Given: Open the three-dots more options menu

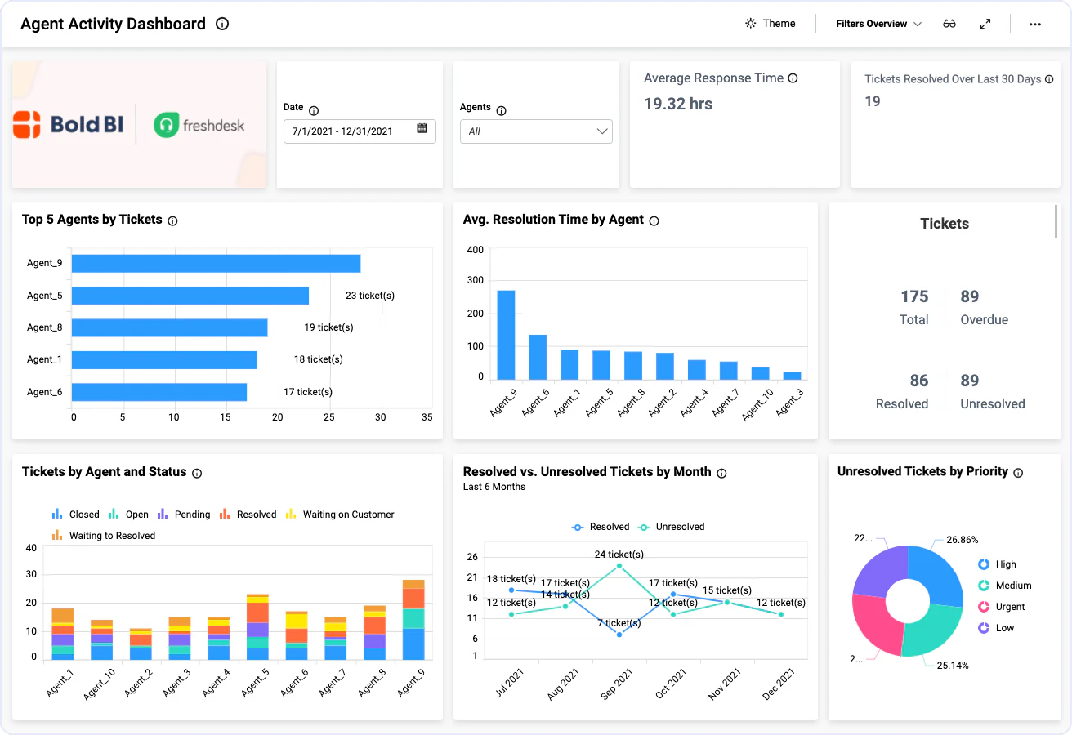Looking at the screenshot, I should (x=1035, y=24).
